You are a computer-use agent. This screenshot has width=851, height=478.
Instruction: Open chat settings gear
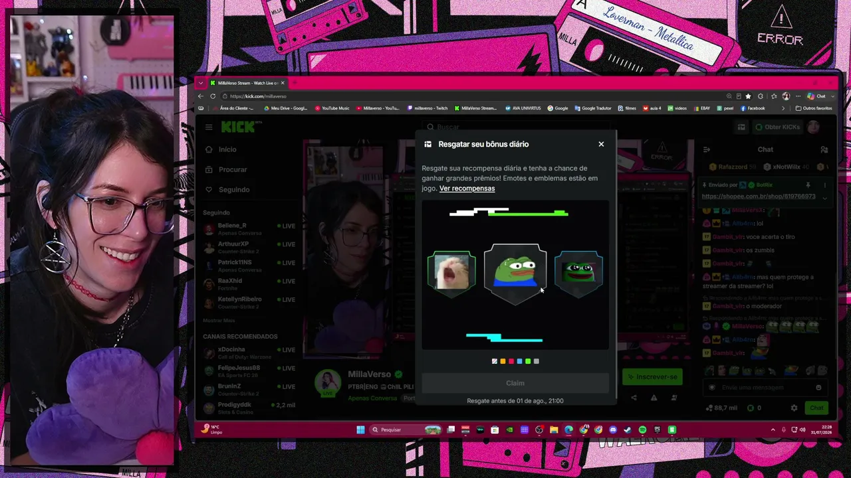coord(794,408)
